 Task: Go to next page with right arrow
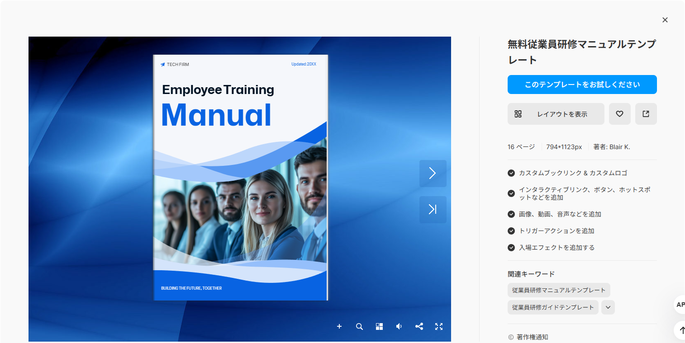pos(433,174)
